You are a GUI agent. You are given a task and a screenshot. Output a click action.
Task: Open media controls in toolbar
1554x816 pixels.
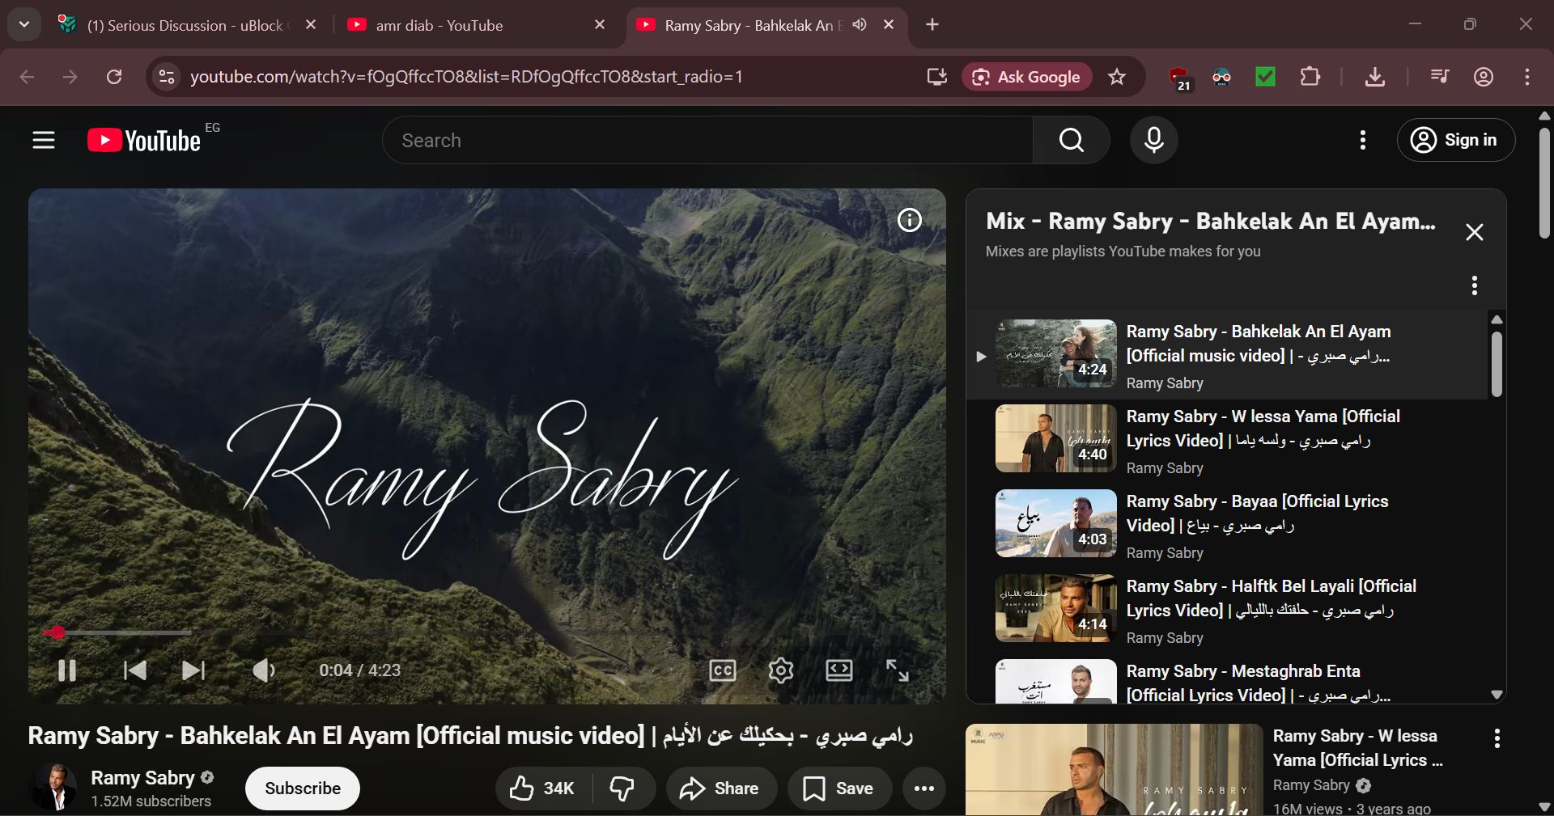point(1440,77)
